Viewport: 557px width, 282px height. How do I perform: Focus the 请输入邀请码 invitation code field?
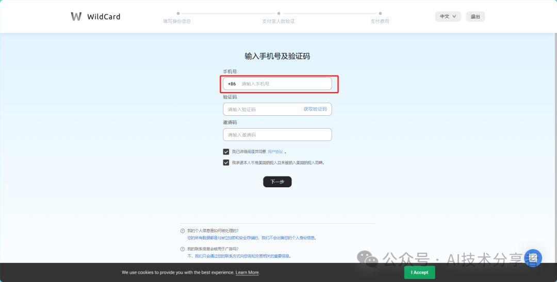(x=277, y=135)
